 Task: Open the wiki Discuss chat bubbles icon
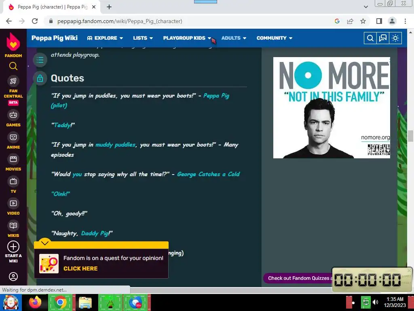[382, 38]
